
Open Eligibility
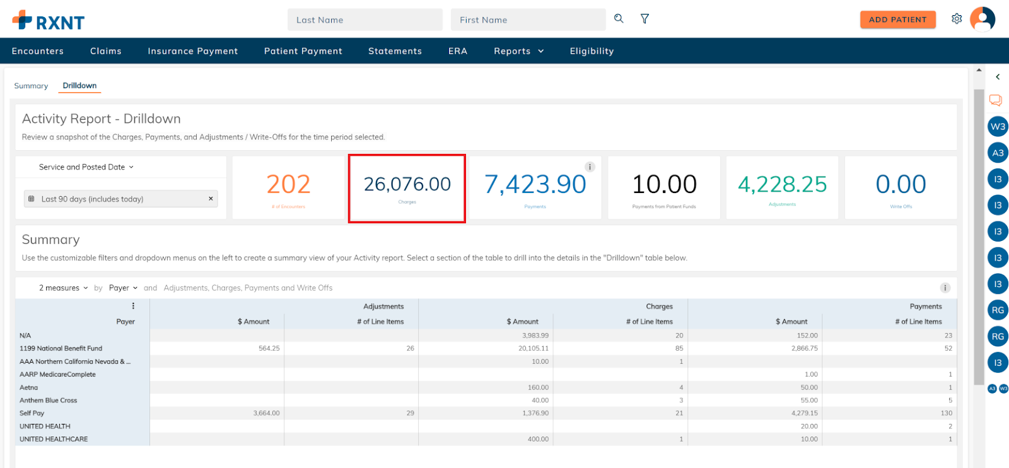pos(592,51)
